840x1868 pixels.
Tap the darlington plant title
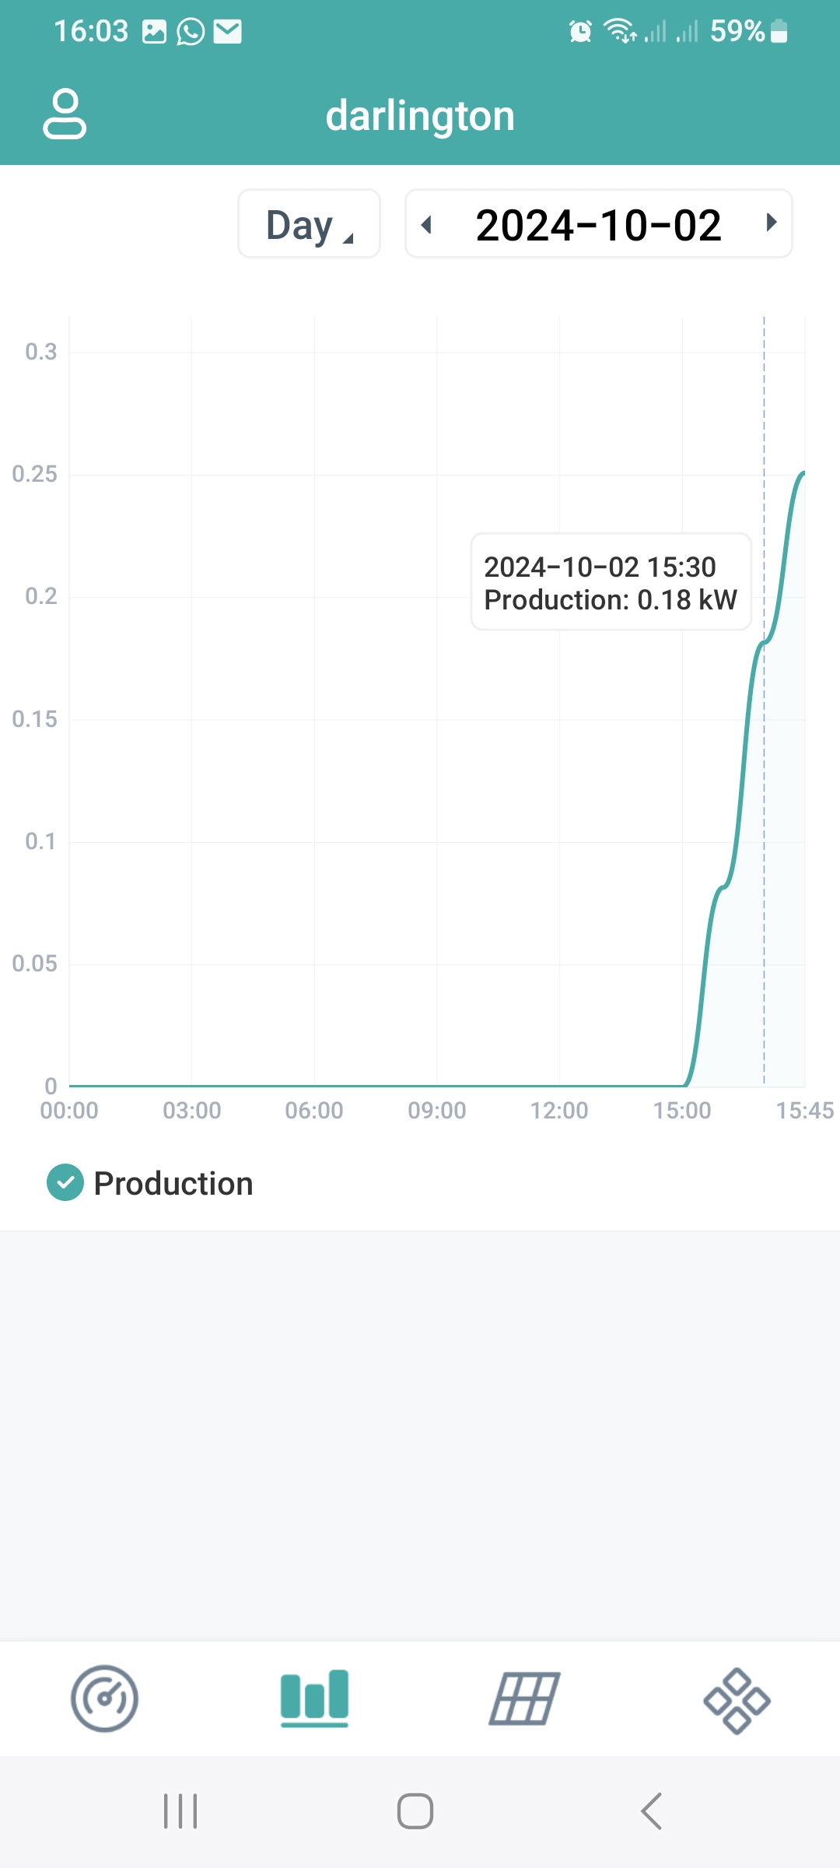(x=420, y=116)
